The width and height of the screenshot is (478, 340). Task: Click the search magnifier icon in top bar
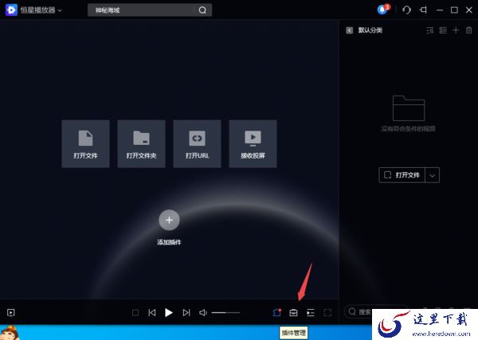pyautogui.click(x=202, y=10)
